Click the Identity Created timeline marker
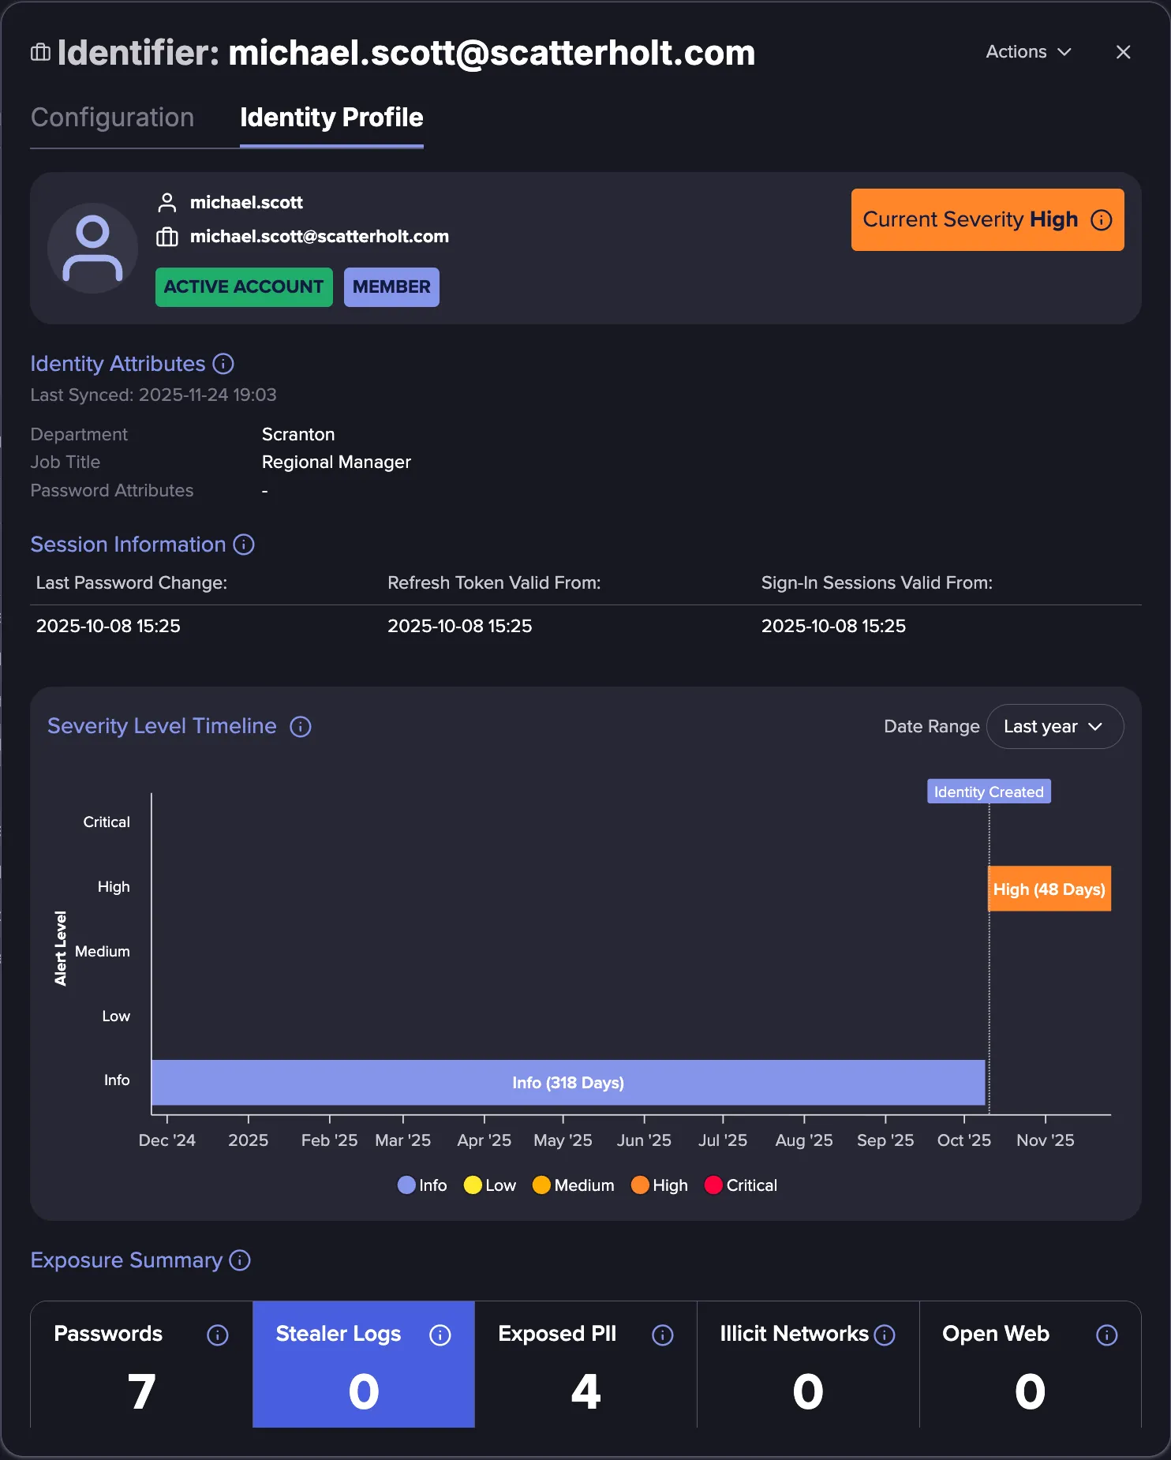 [989, 792]
